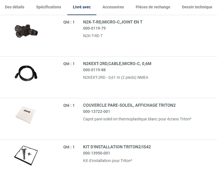Select the Livré avec tab
The image size is (217, 169).
pyautogui.click(x=82, y=7)
